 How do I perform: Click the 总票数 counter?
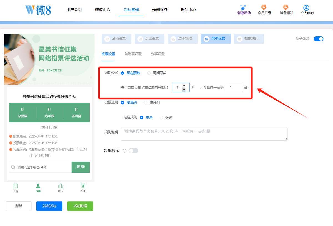[22, 113]
